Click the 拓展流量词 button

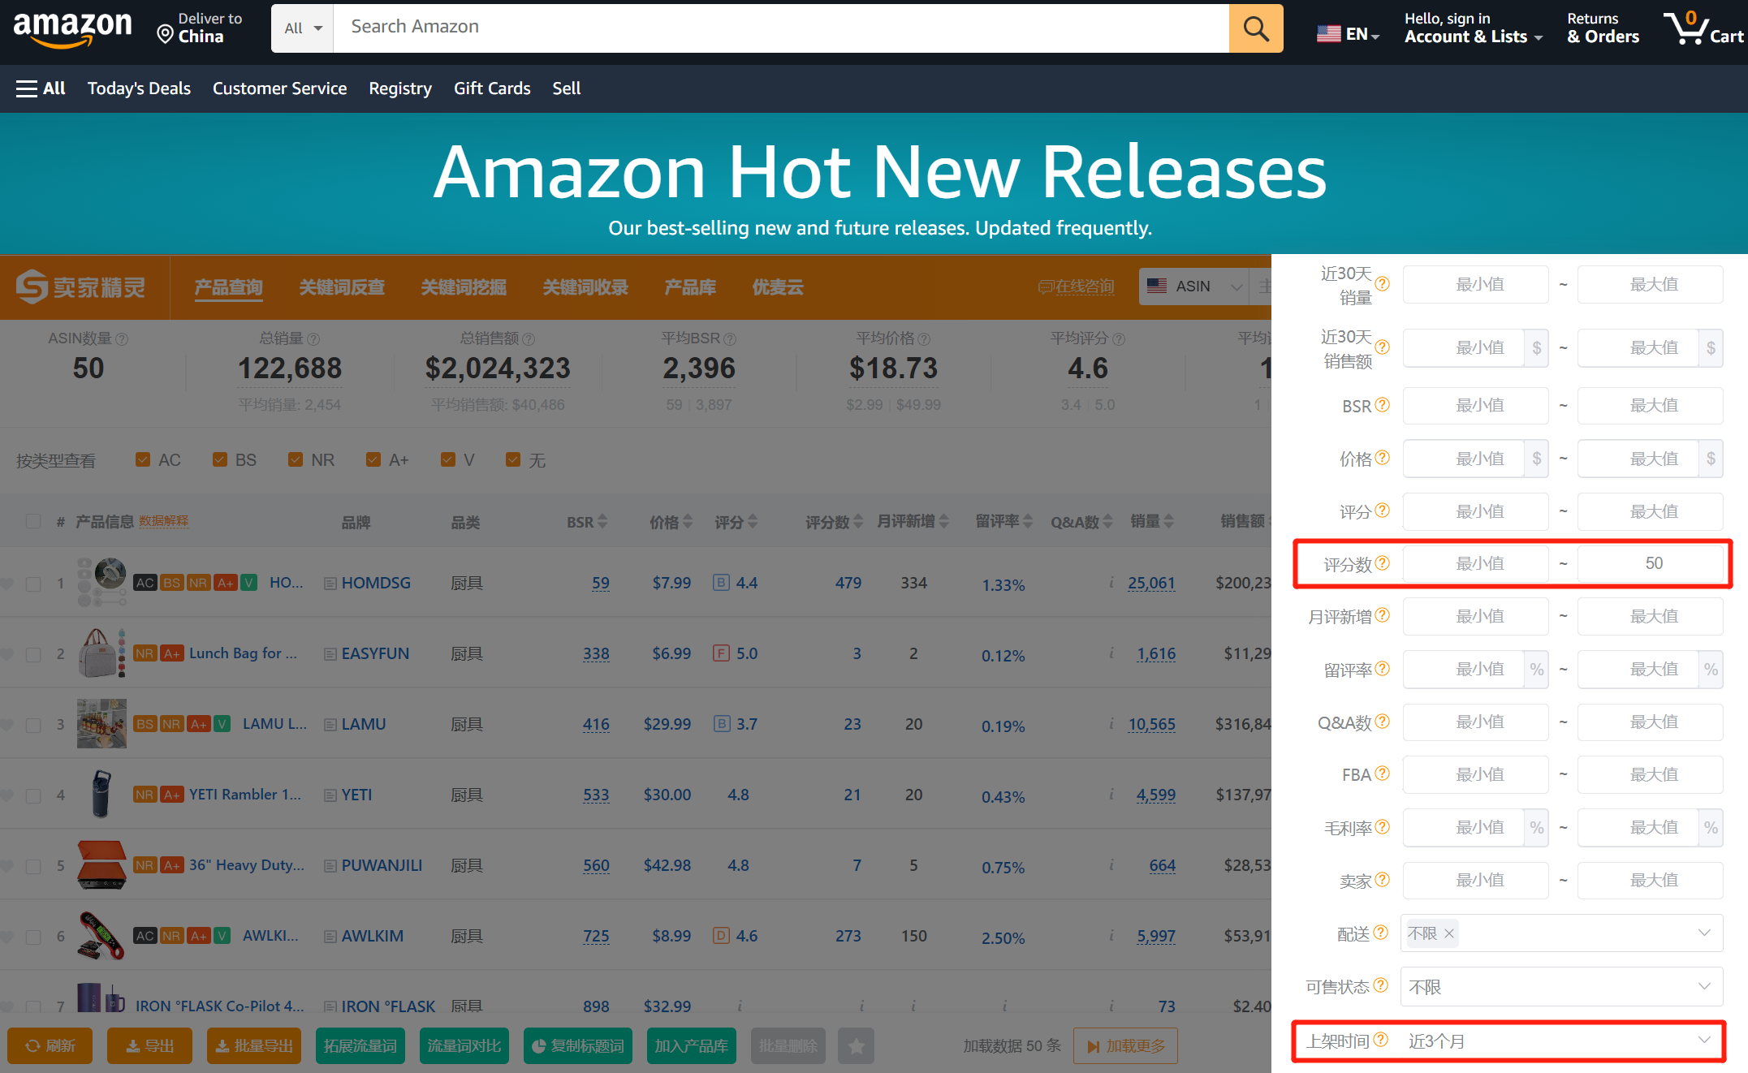click(x=360, y=1046)
